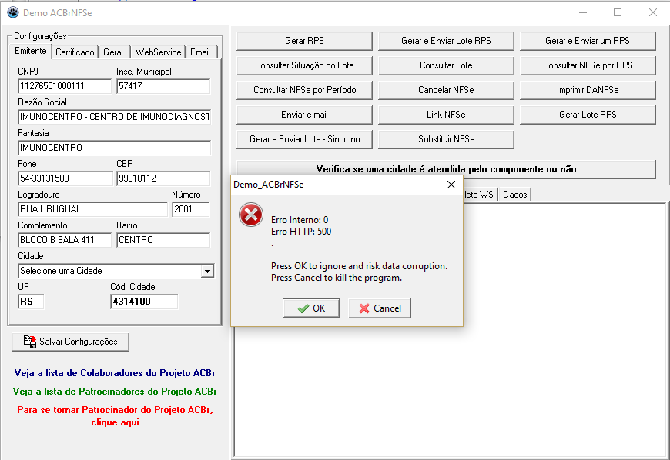This screenshot has width=670, height=460.
Task: Click the Consultar Lote button
Action: point(446,65)
